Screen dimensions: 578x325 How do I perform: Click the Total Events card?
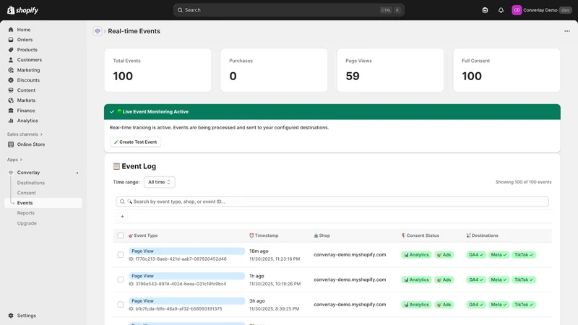(x=158, y=70)
